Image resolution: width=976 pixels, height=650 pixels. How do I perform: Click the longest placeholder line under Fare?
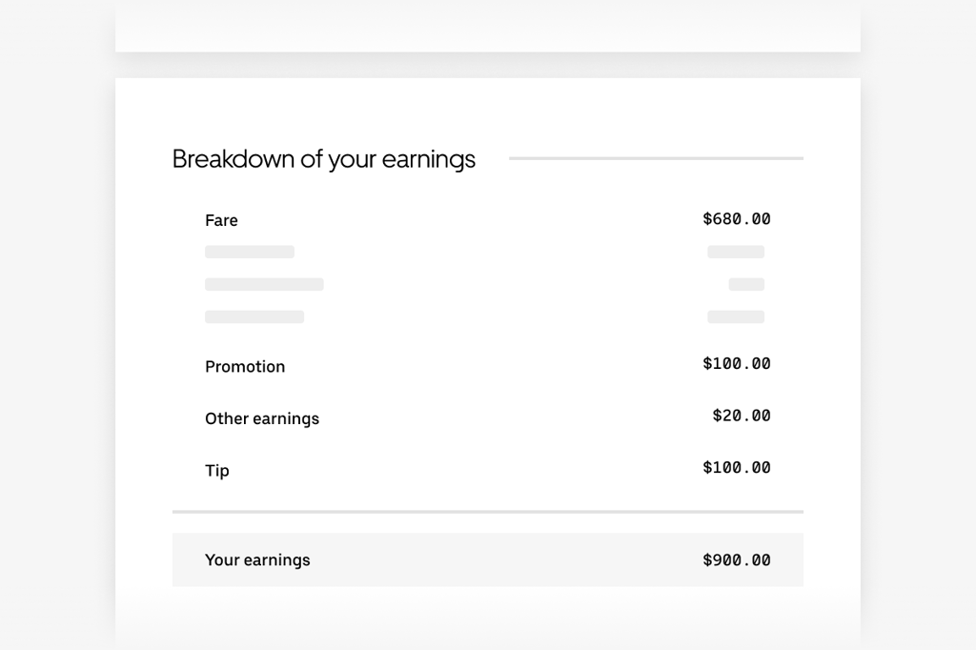coord(264,284)
